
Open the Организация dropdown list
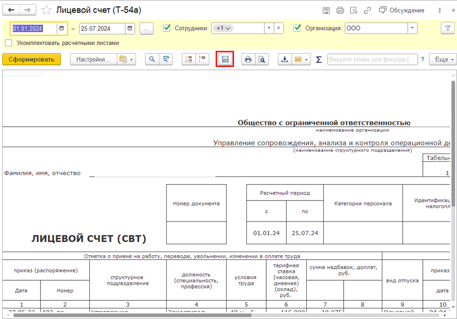pyautogui.click(x=412, y=28)
